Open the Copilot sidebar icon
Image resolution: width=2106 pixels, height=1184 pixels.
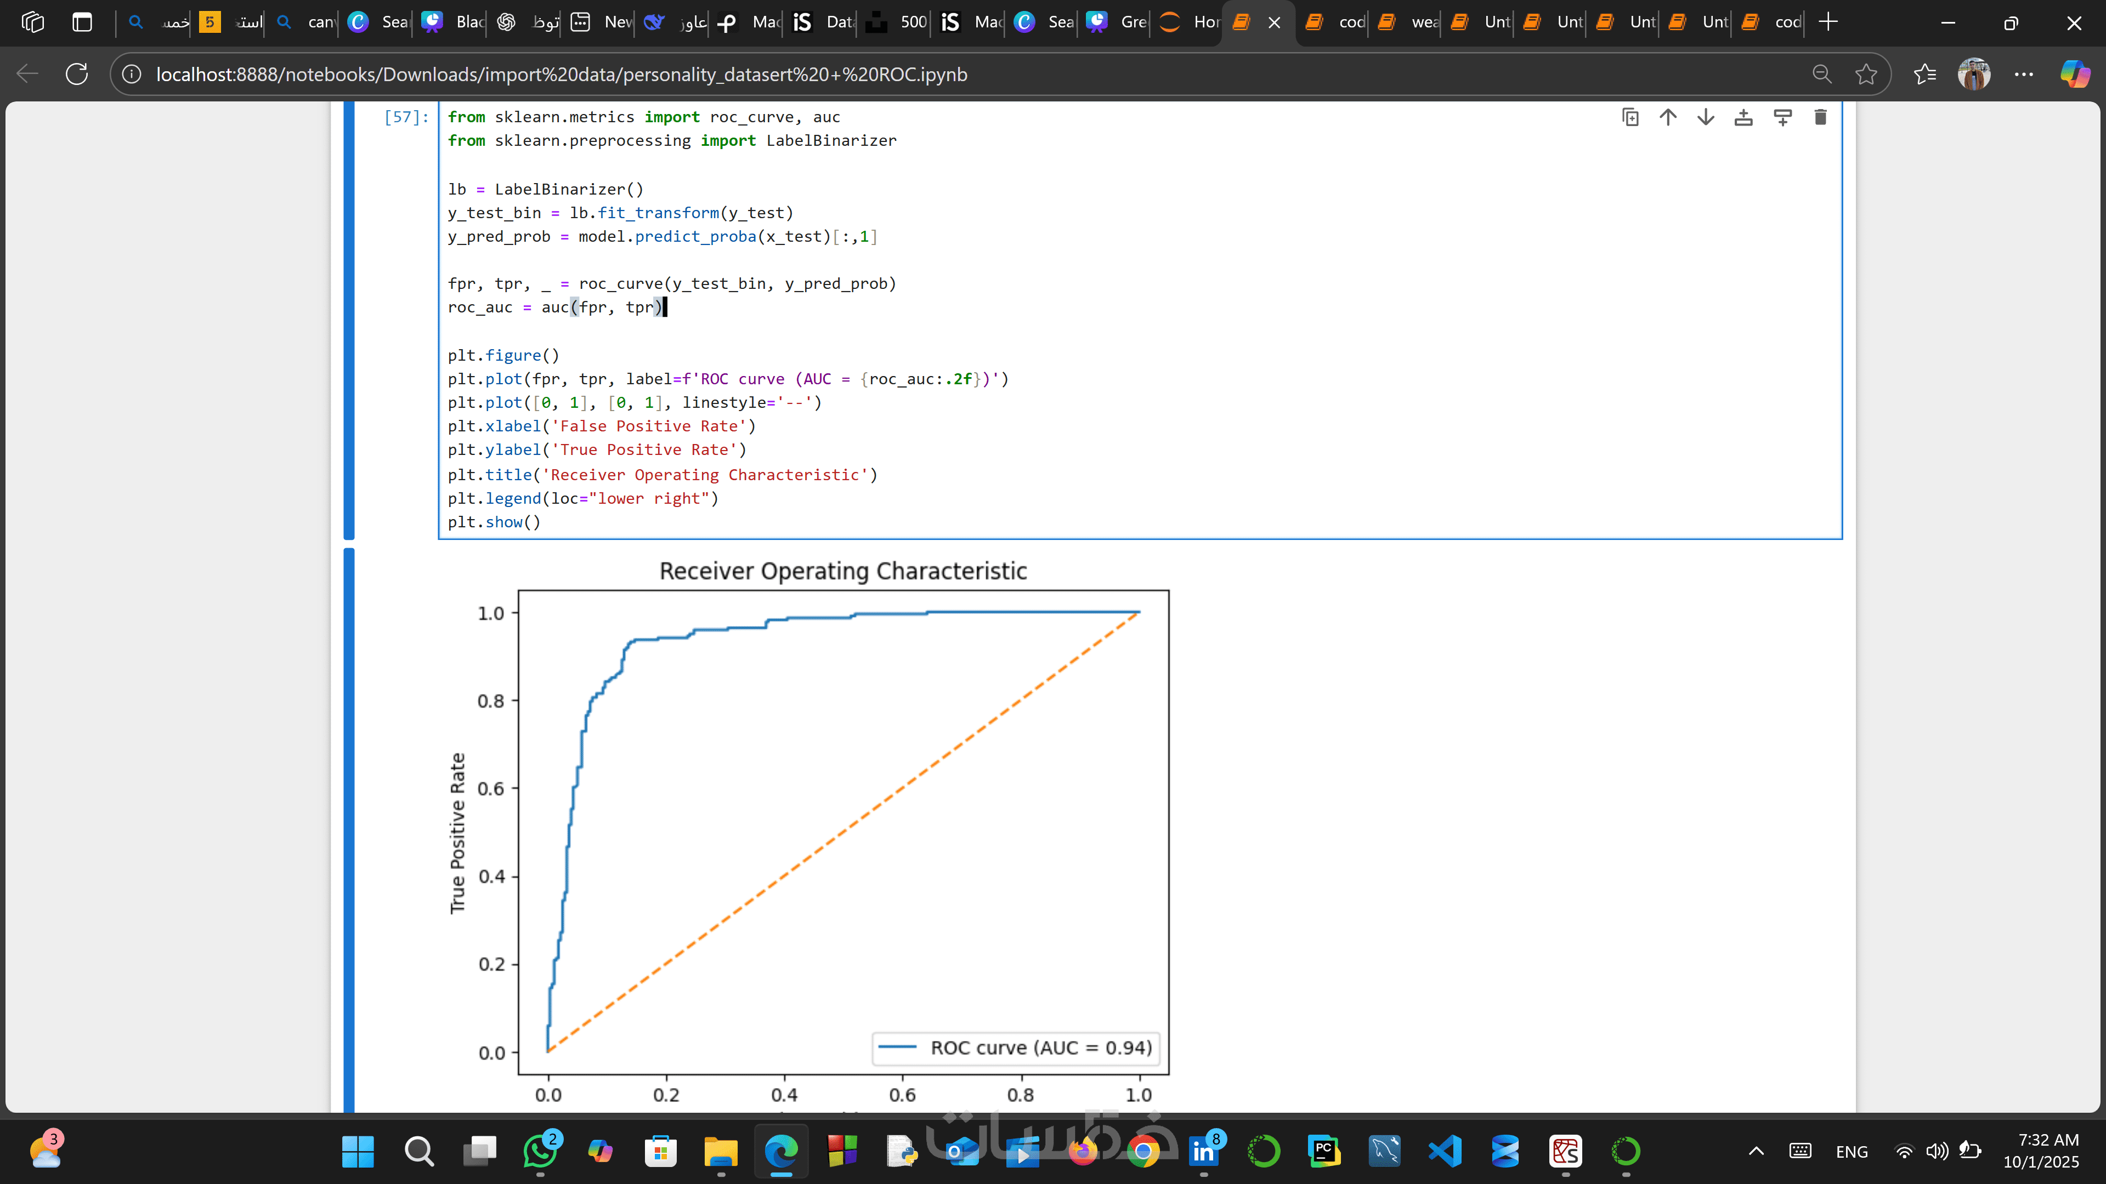point(2074,75)
